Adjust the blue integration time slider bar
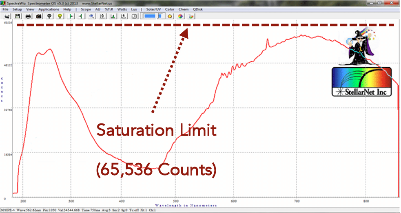Image resolution: width=401 pixels, height=213 pixels. (x=149, y=16)
